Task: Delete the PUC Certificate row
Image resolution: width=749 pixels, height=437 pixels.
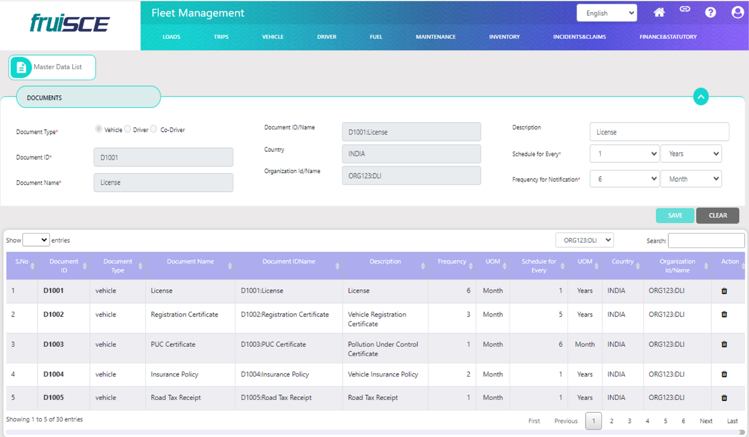Action: tap(724, 344)
